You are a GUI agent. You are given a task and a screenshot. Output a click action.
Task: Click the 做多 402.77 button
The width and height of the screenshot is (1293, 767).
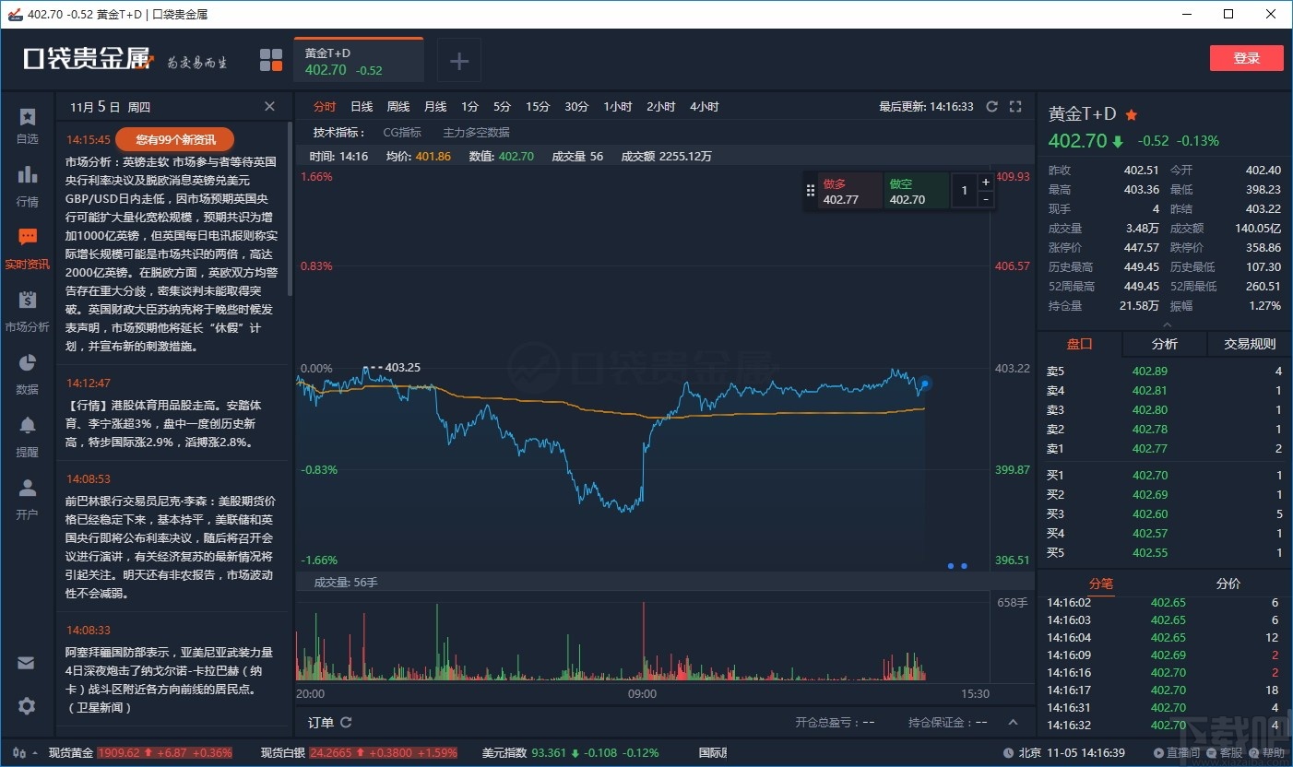point(848,190)
